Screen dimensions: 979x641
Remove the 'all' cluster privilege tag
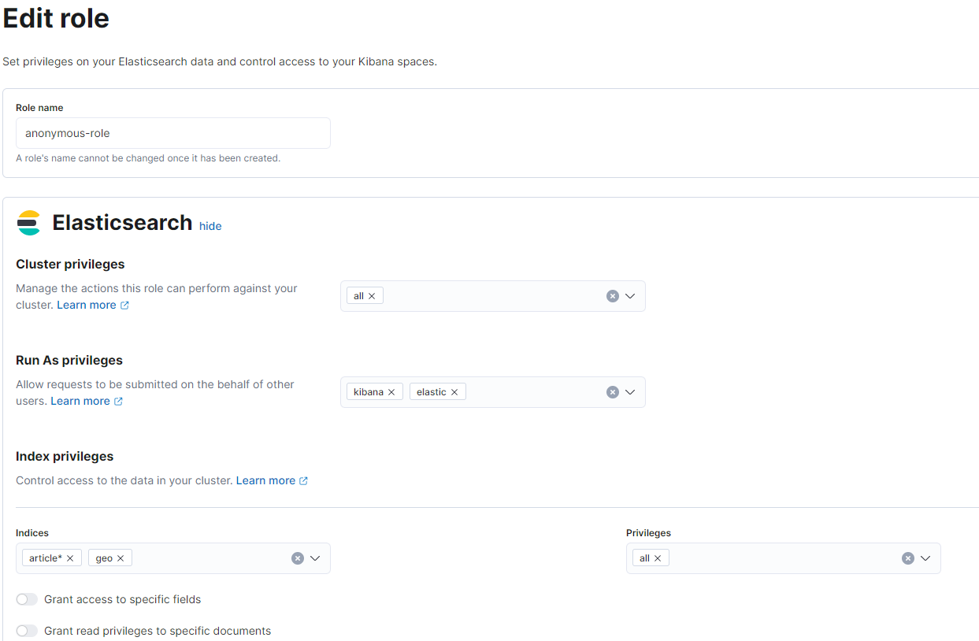tap(372, 296)
